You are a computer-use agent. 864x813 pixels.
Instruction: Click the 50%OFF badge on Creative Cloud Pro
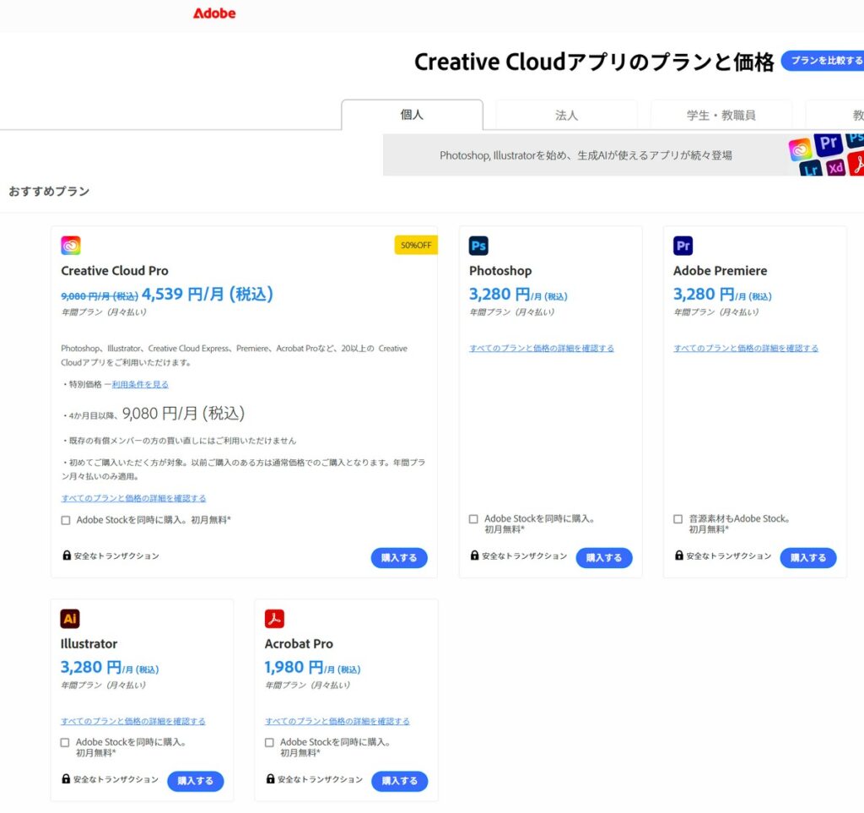[x=415, y=245]
